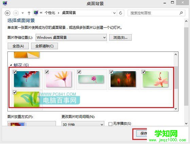
Task: Open the 图片放置方式 dropdown
Action: pos(32,124)
